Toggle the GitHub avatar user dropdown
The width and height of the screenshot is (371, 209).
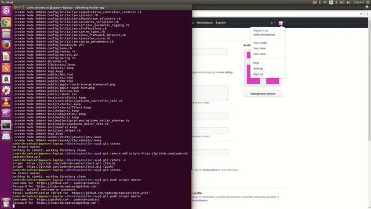click(282, 23)
